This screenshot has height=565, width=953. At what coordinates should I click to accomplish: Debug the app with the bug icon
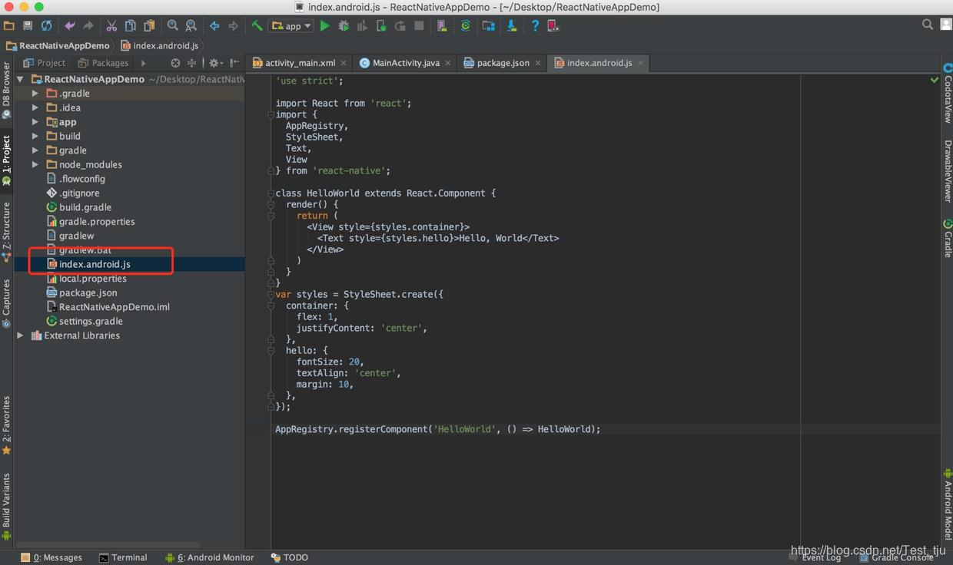(x=344, y=25)
